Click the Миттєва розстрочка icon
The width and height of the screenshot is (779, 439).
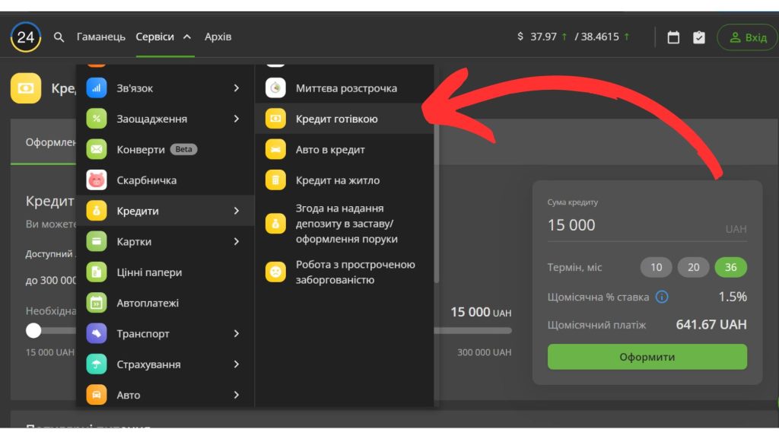275,88
